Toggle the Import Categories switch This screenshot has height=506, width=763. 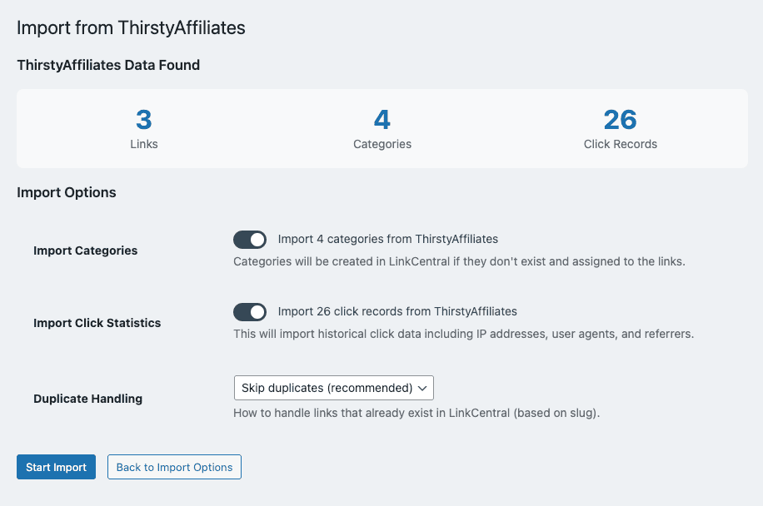[250, 240]
